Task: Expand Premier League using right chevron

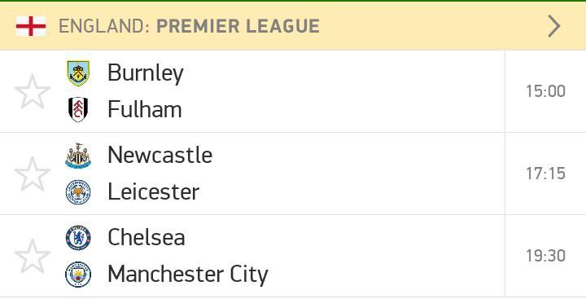Action: click(554, 26)
